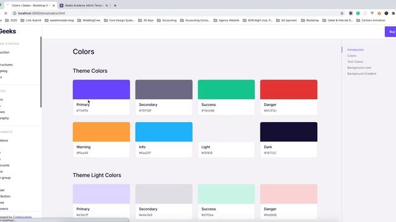Open the Changelog docs sidebar link
Screen dimensions: 396x222
click(x=4, y=71)
